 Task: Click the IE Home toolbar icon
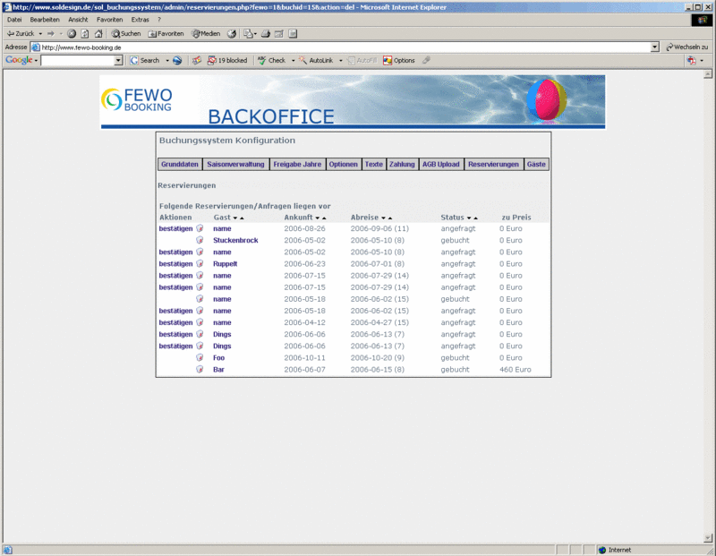click(x=98, y=33)
